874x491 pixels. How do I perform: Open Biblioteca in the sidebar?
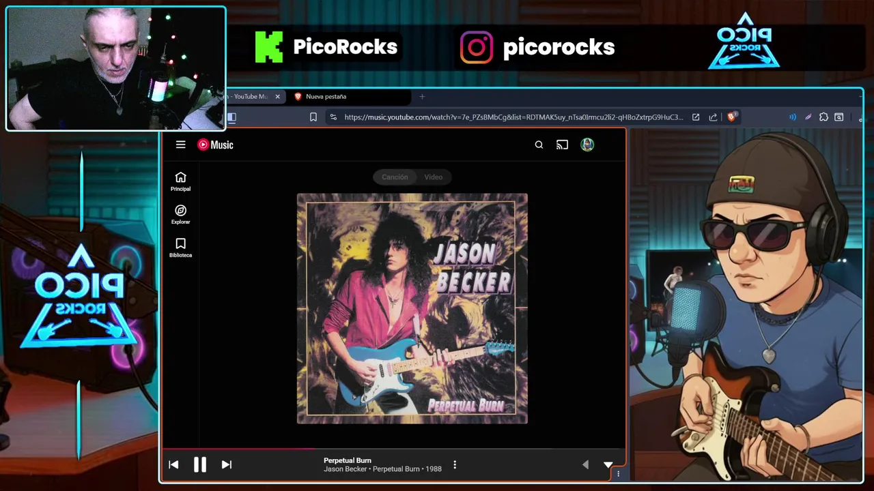[180, 248]
